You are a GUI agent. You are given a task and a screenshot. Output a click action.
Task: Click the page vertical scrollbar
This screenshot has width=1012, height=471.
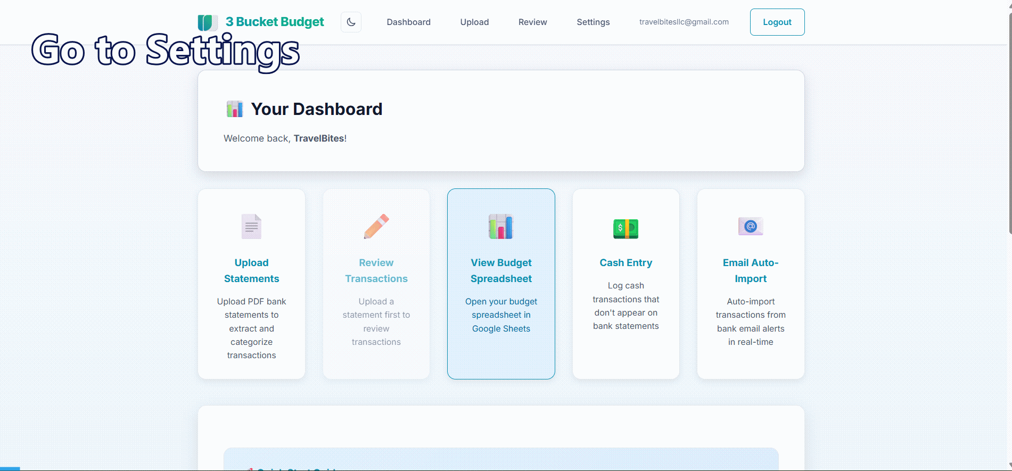coord(1009,122)
